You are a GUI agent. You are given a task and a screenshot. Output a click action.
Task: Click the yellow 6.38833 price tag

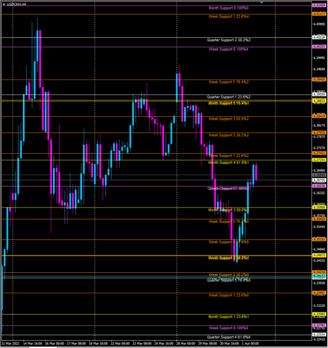tap(319, 101)
